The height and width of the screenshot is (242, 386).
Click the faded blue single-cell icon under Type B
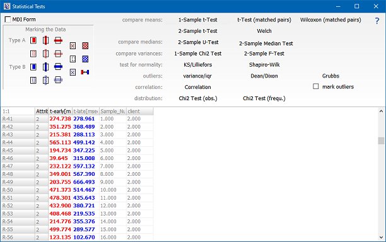33,80
